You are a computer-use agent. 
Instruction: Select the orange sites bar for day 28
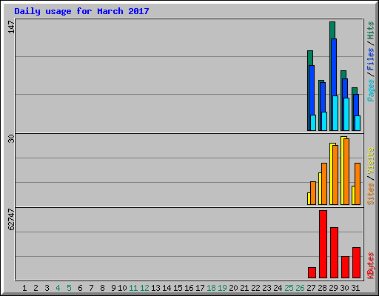pyautogui.click(x=324, y=184)
